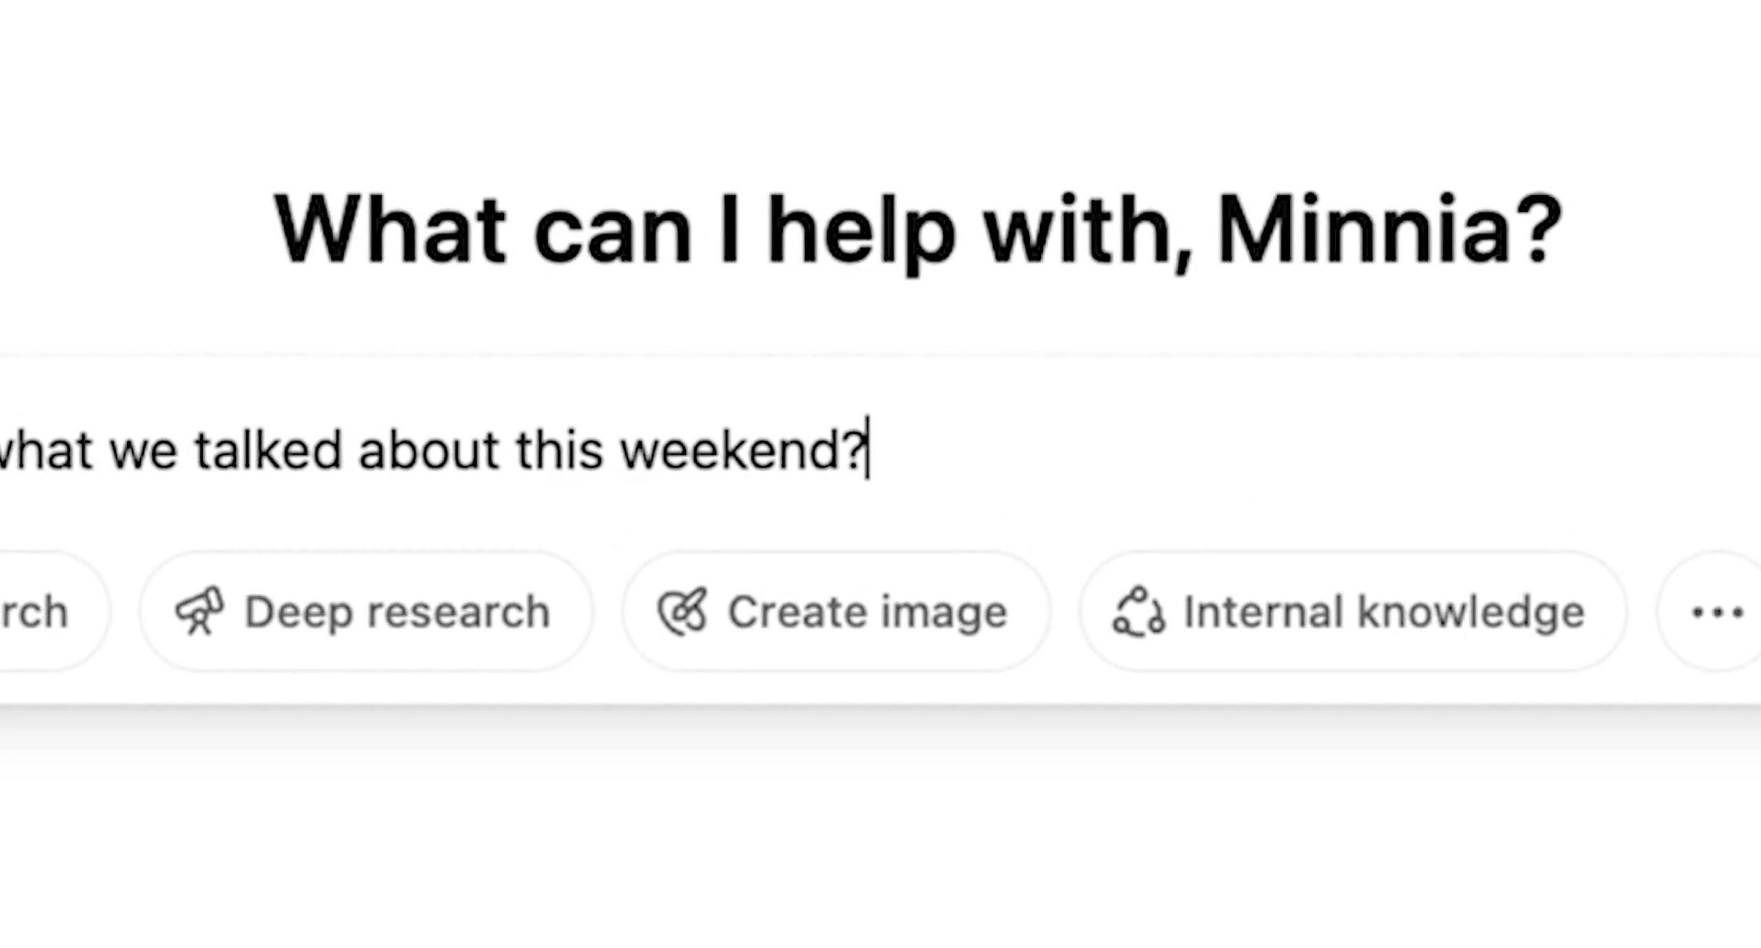This screenshot has height=948, width=1761.
Task: Click the telescope icon for Deep research
Action: click(199, 610)
